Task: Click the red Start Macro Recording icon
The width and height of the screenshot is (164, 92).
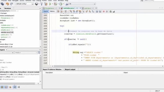Action: [104, 11]
